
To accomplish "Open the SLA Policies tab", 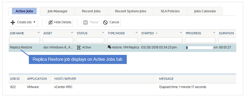I will coord(170,11).
